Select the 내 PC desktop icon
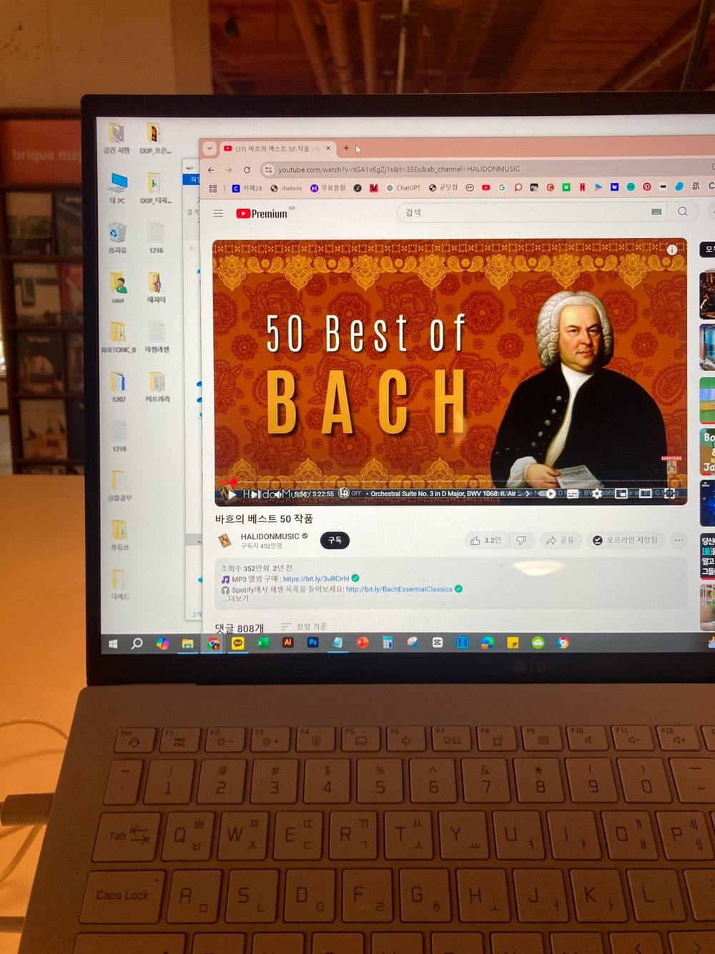Screen dimensions: 715x954 click(x=118, y=188)
